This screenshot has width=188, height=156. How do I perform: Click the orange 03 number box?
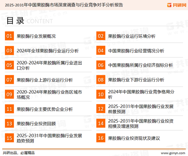coord(9,50)
